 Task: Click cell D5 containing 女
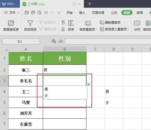[x=114, y=103]
